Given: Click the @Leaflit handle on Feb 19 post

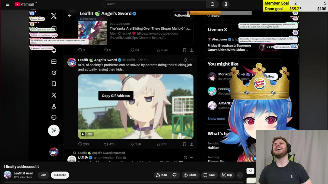Looking at the screenshot, I should coord(129,60).
